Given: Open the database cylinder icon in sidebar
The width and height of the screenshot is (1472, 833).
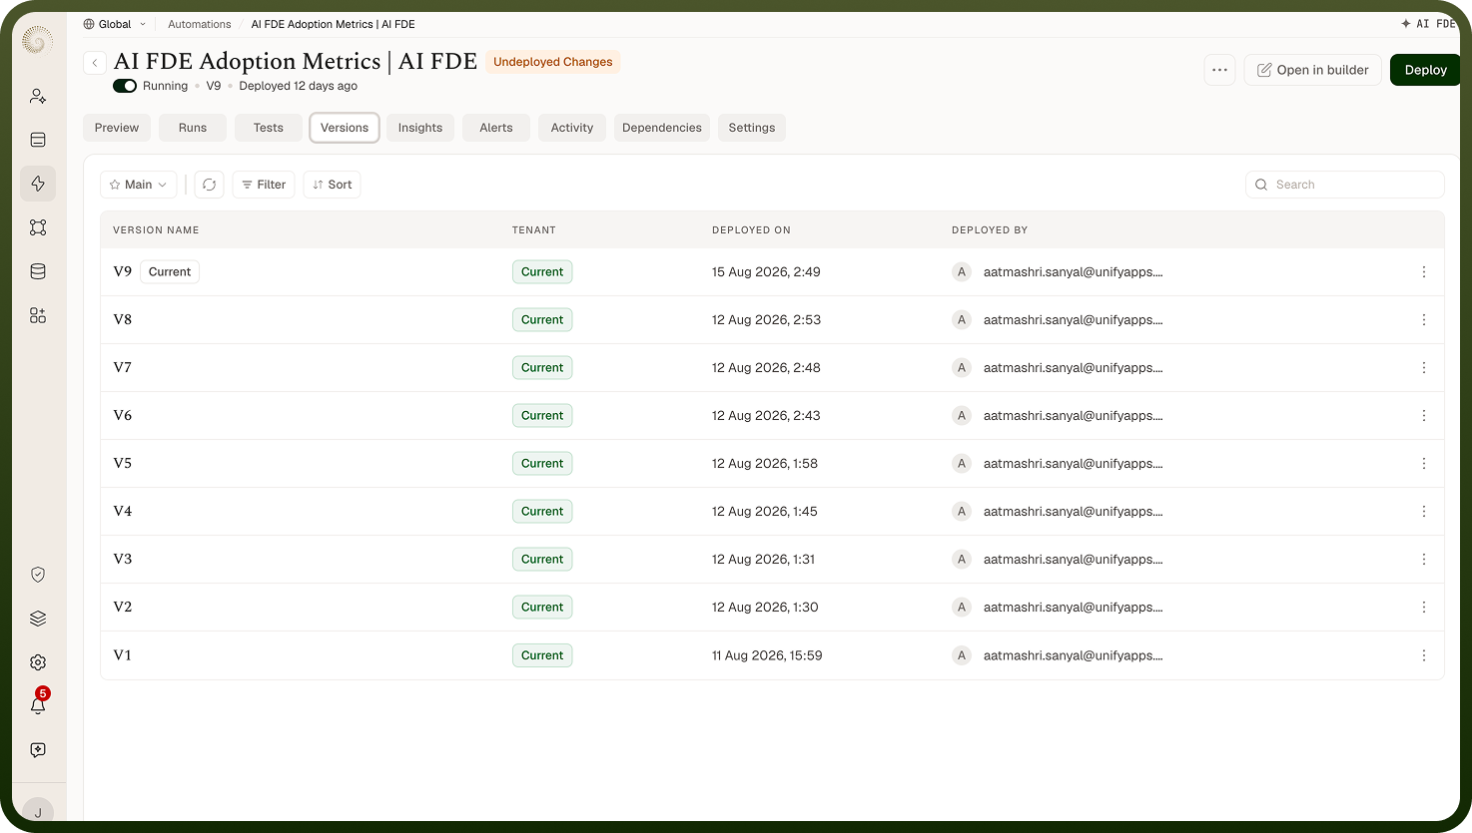Looking at the screenshot, I should coord(38,271).
